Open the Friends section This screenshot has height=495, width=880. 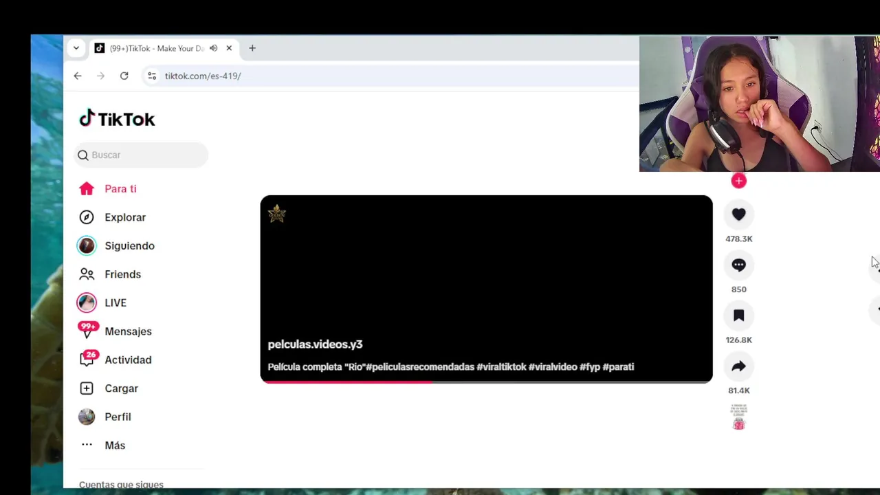(122, 274)
